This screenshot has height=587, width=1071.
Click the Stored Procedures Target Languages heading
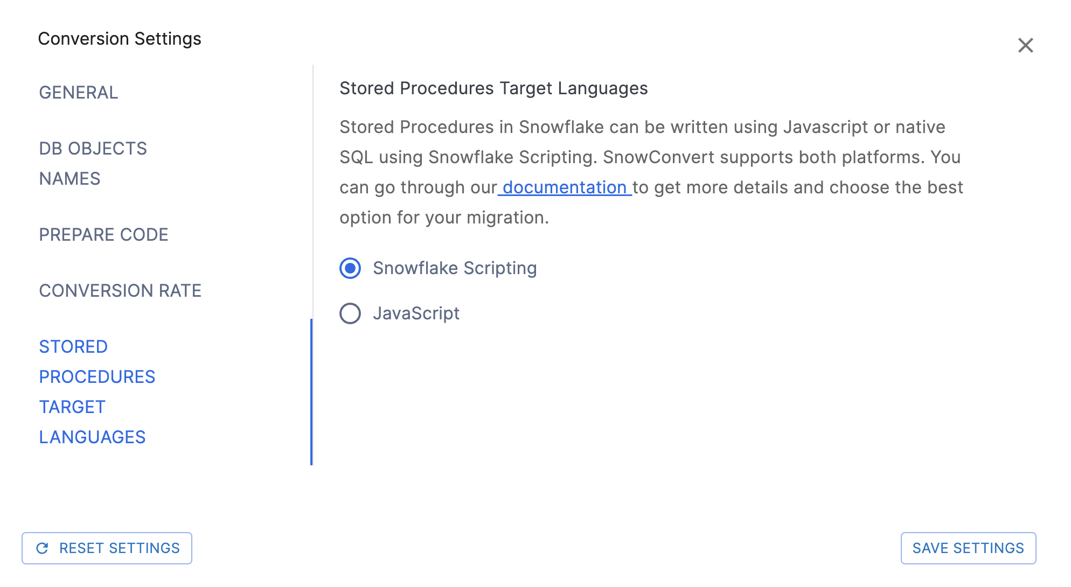click(x=493, y=88)
